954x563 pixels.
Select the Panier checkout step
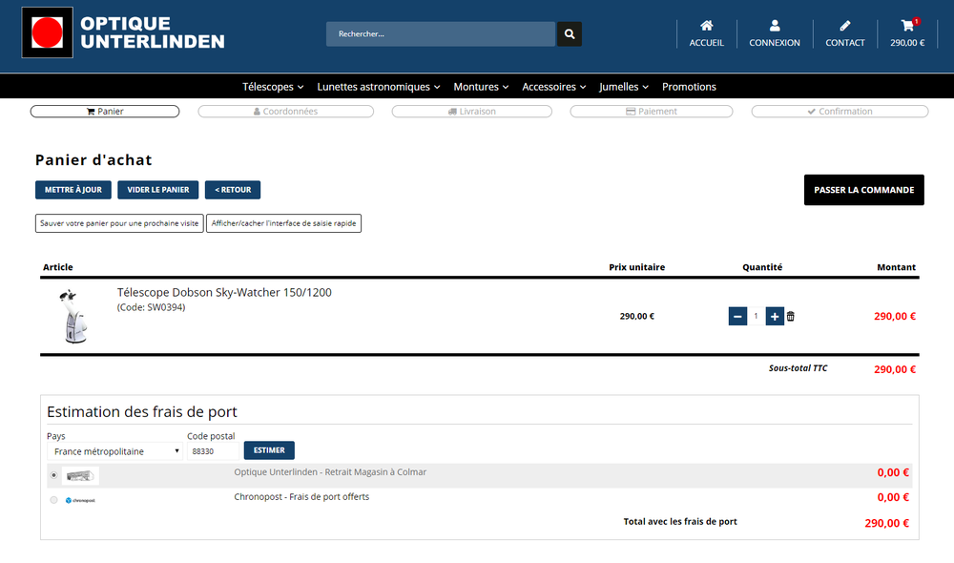tap(105, 112)
